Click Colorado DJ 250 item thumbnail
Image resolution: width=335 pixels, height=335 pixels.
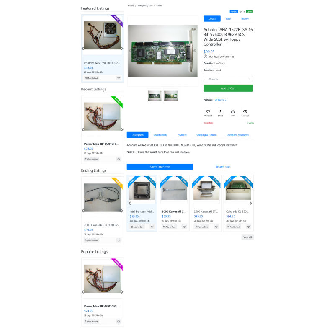click(238, 190)
